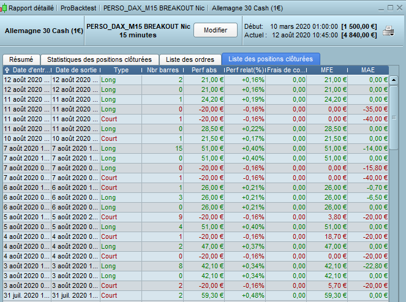Click the sort arrow icon on Date d'entrée column
Screen dimensions: 406x302
click(7, 70)
